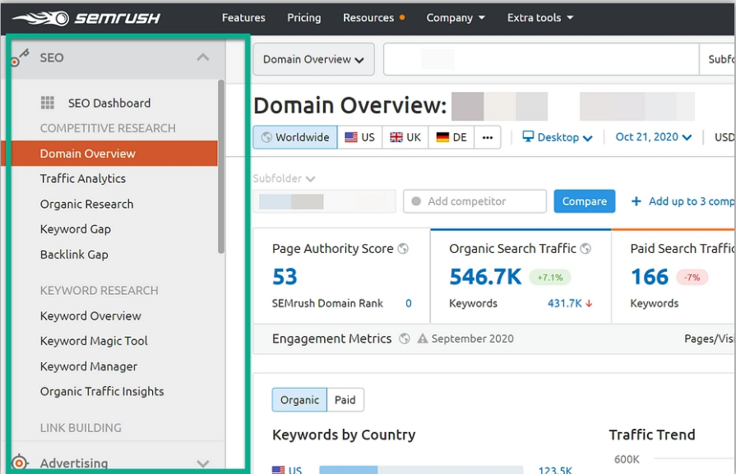Click the German flag icon
This screenshot has width=736, height=474.
click(442, 137)
